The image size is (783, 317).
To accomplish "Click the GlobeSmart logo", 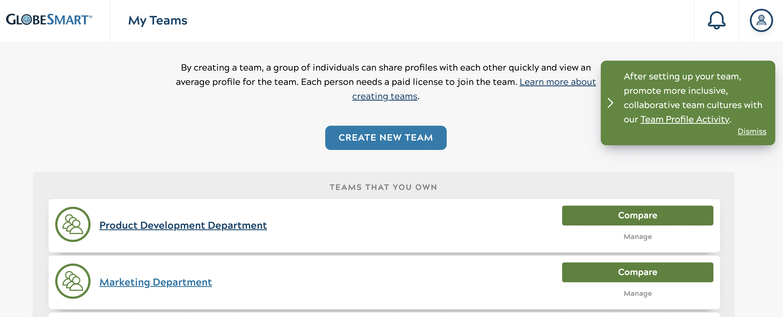I will tap(49, 20).
